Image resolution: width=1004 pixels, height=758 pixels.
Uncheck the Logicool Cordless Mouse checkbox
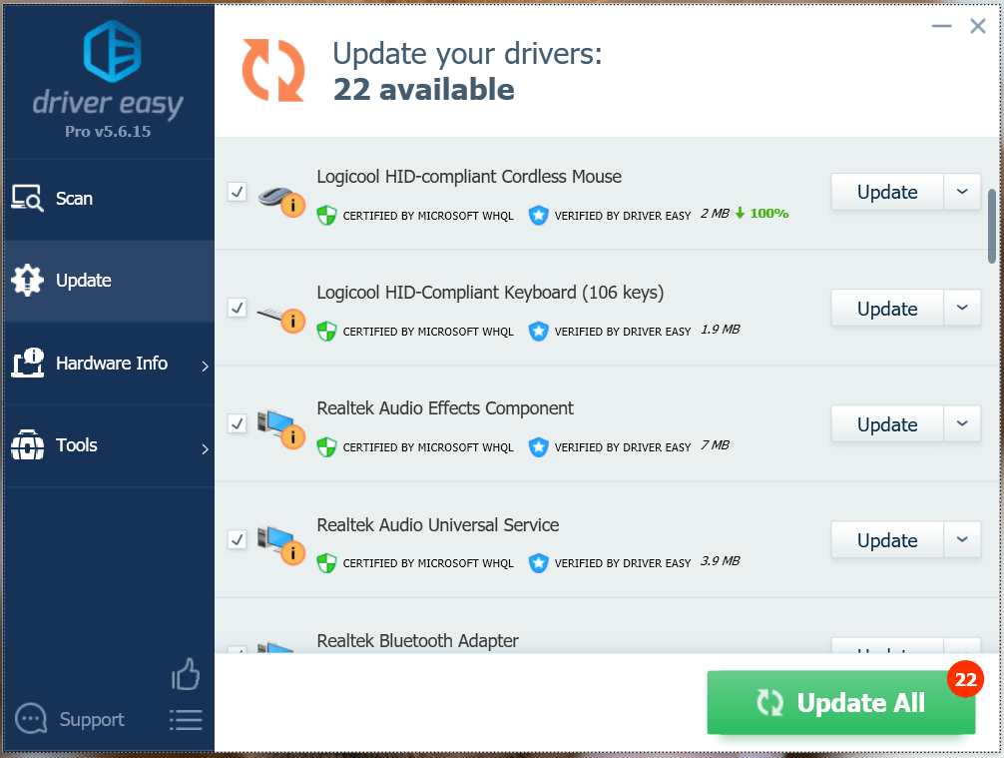tap(237, 192)
